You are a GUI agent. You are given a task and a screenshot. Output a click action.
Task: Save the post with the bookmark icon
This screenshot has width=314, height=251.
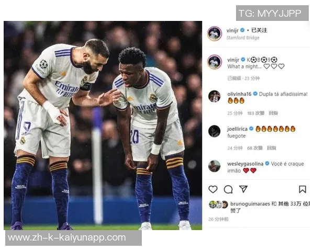(302, 189)
